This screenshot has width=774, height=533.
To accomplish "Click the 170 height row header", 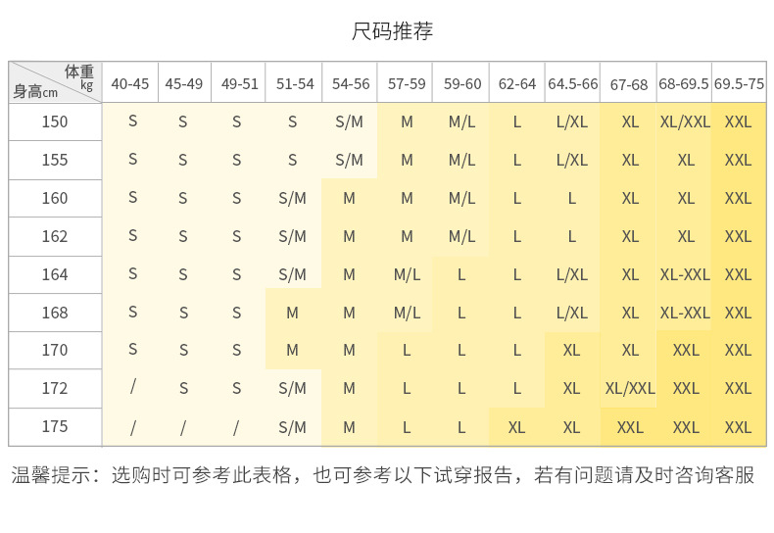I will pyautogui.click(x=55, y=350).
